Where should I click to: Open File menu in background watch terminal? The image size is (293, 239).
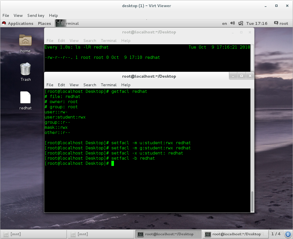coord(50,41)
